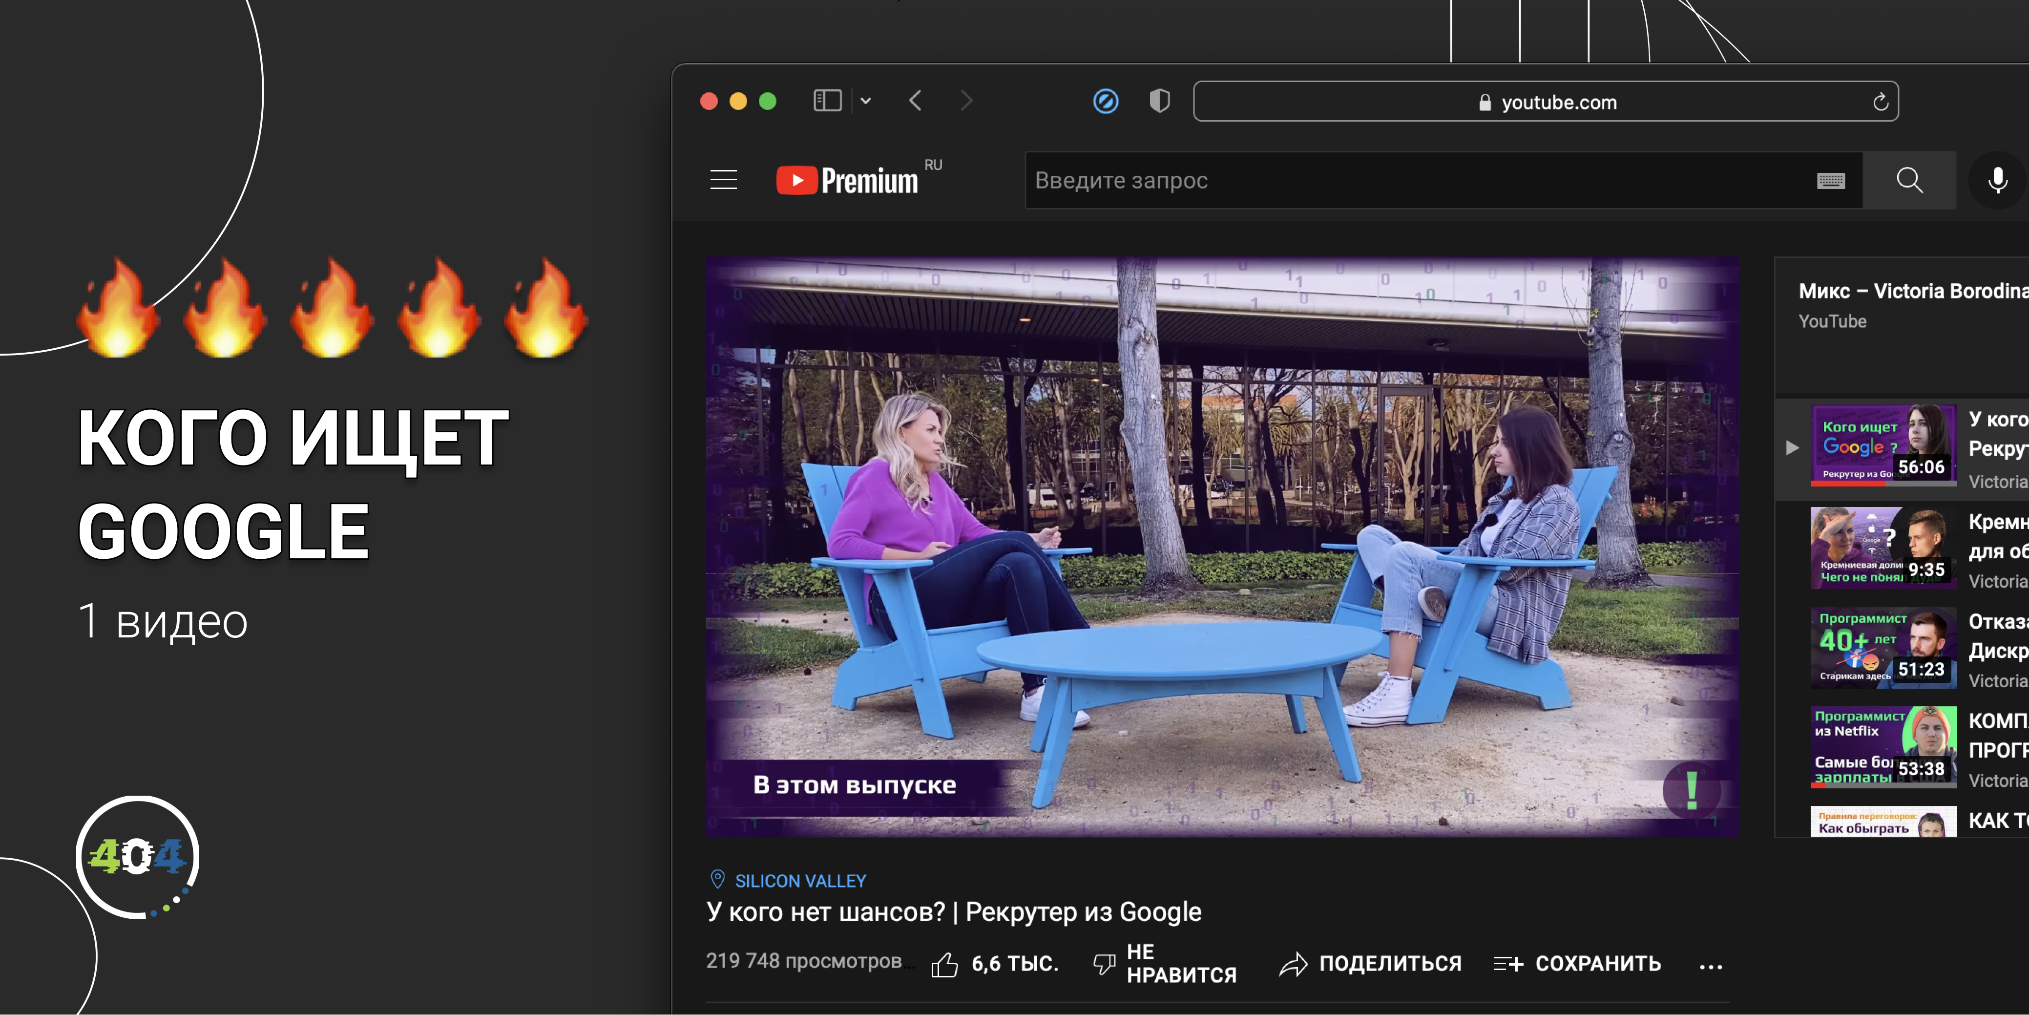Dislike the video via НЕ НРАВИТСЯ
Image resolution: width=2029 pixels, height=1015 pixels.
pyautogui.click(x=1166, y=964)
